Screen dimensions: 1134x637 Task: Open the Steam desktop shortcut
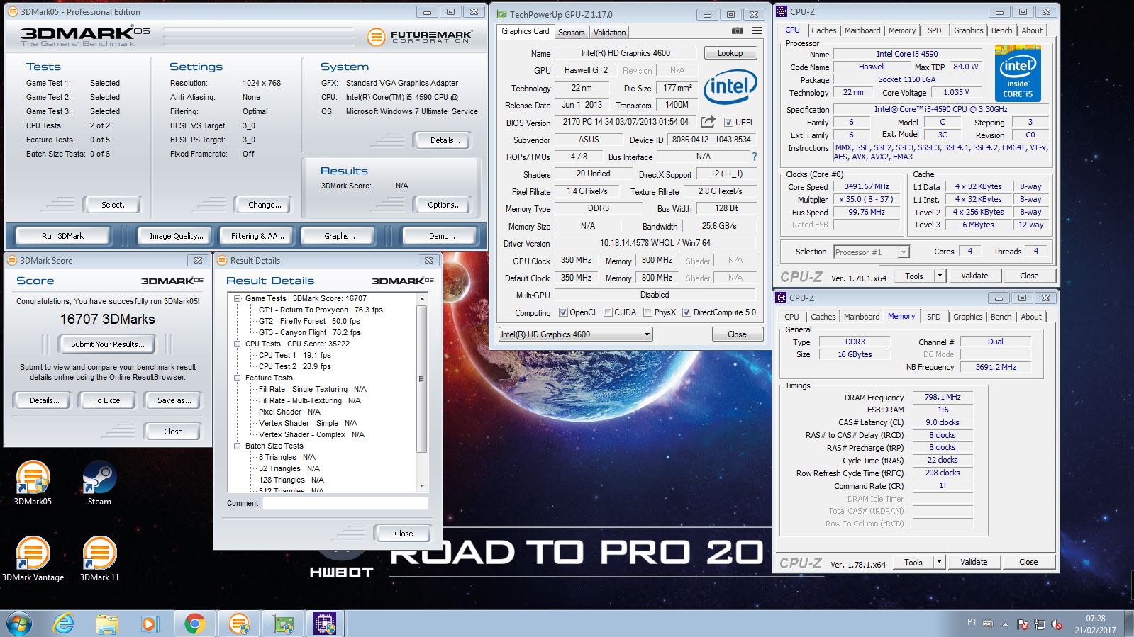click(99, 483)
